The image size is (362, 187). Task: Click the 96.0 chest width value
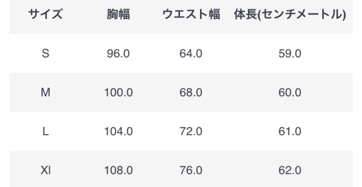click(x=118, y=54)
